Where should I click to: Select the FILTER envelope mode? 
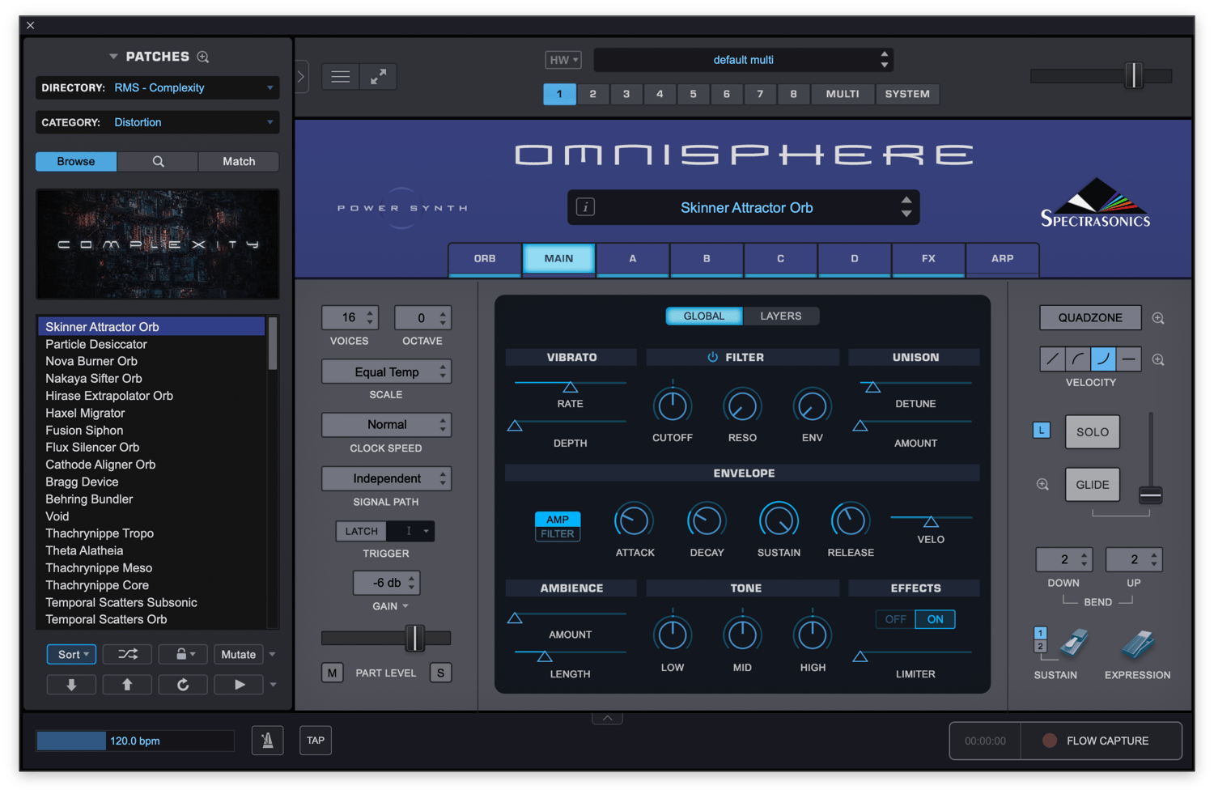click(x=558, y=534)
